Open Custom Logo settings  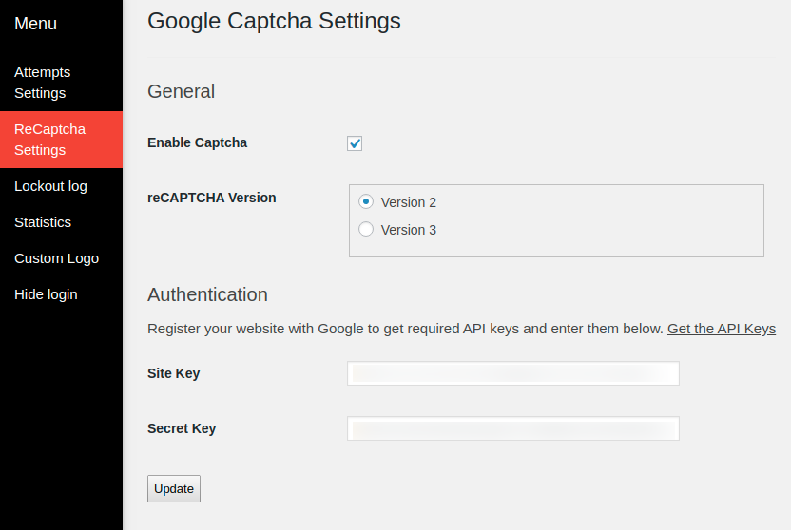click(x=61, y=258)
